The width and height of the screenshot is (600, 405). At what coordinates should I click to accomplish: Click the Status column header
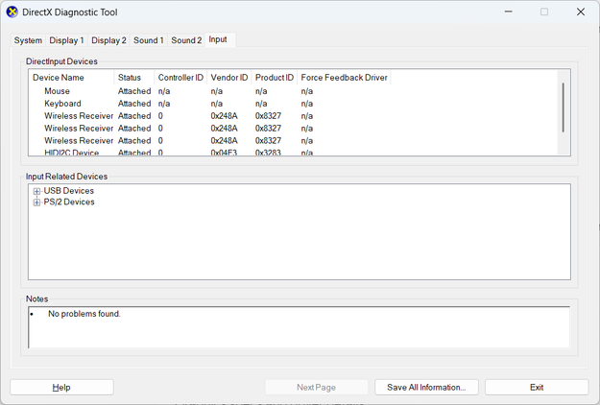point(134,77)
